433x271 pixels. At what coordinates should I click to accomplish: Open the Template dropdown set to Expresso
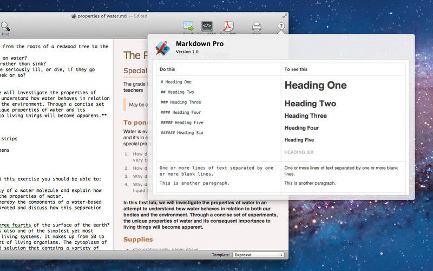(258, 255)
